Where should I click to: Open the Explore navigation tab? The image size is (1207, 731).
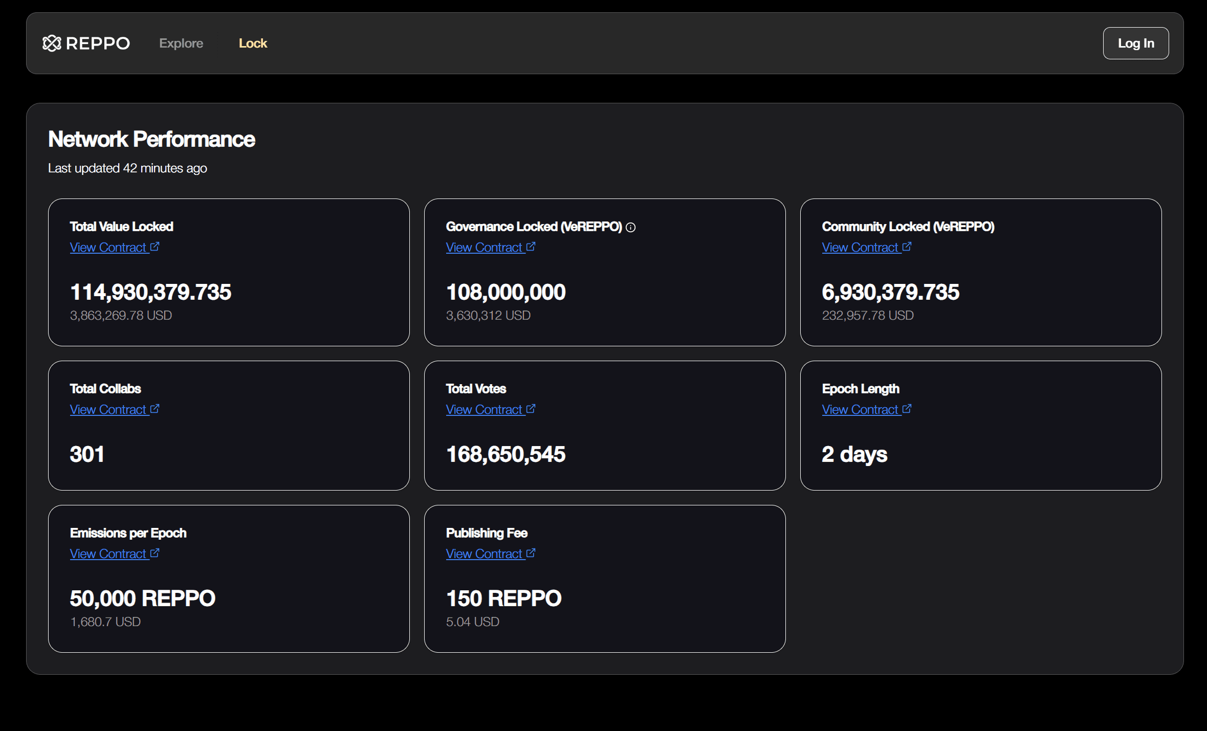pos(181,43)
